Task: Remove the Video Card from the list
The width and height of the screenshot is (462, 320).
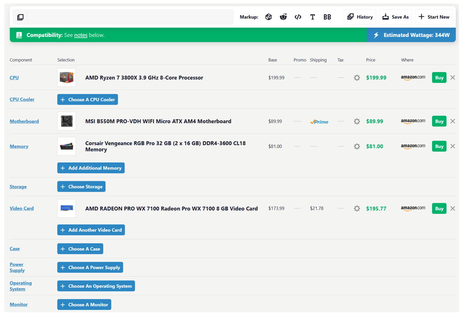Action: [453, 208]
